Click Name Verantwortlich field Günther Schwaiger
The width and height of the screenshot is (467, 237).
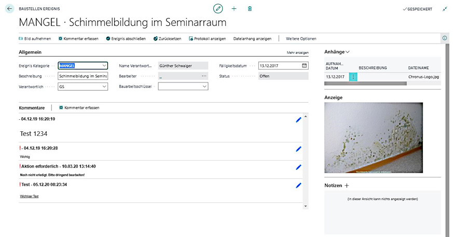point(183,66)
